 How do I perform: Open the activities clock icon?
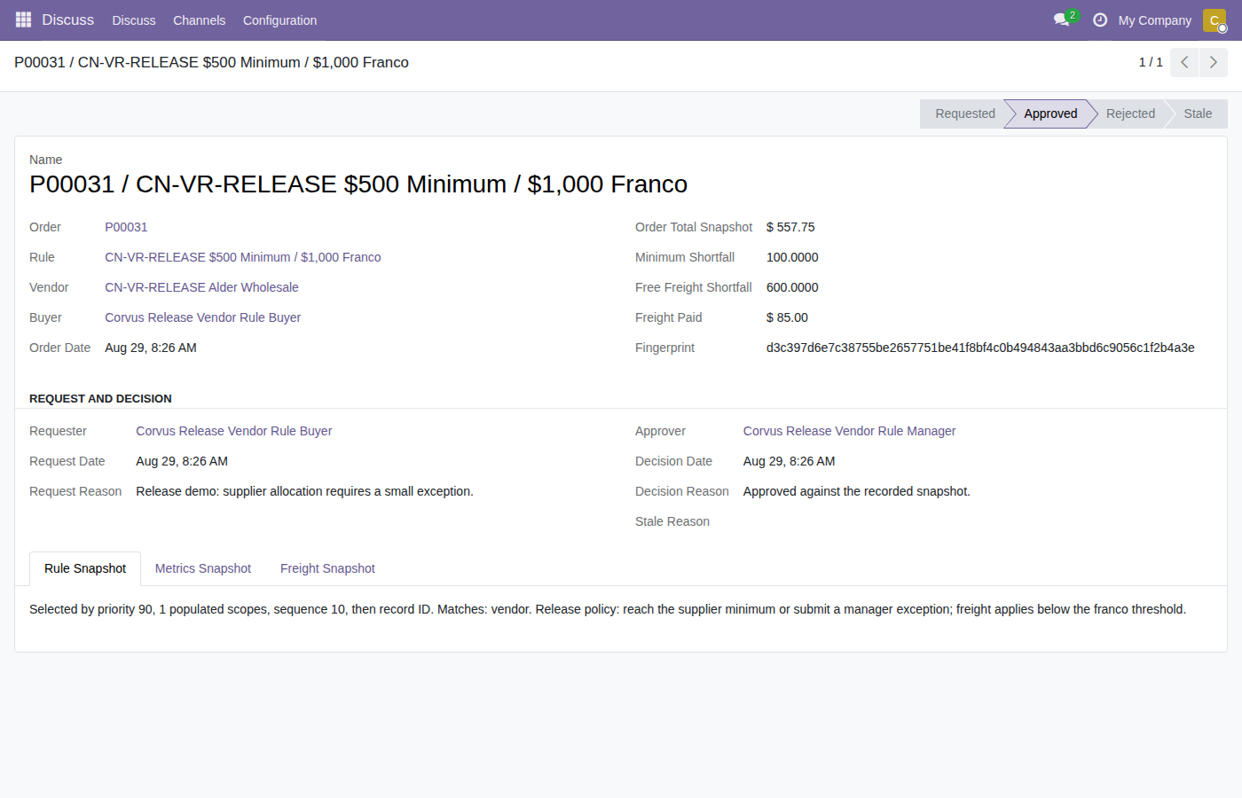1100,20
